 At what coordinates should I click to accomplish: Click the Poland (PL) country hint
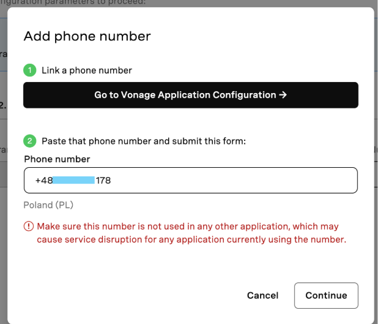pos(48,205)
